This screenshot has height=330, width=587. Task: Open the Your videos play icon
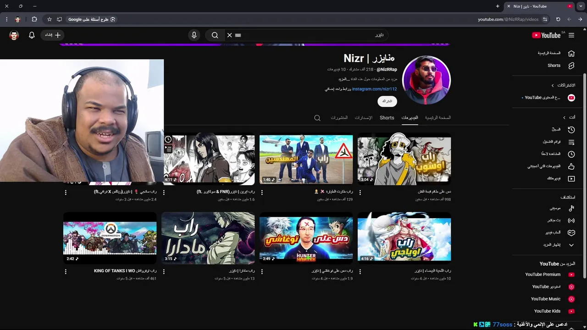pyautogui.click(x=571, y=179)
